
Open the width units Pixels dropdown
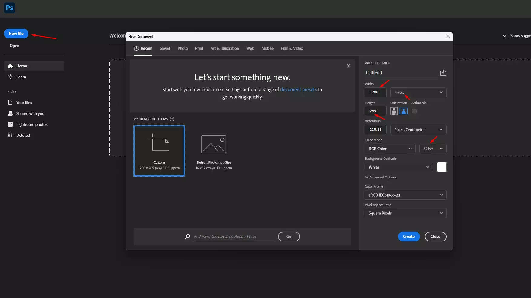[x=418, y=92]
